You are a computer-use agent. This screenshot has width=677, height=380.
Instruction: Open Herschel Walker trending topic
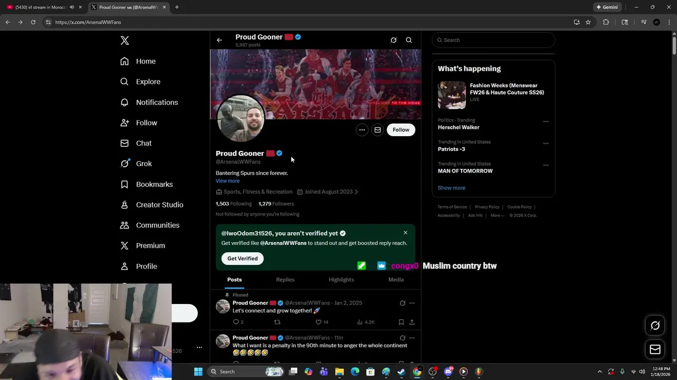pyautogui.click(x=459, y=127)
